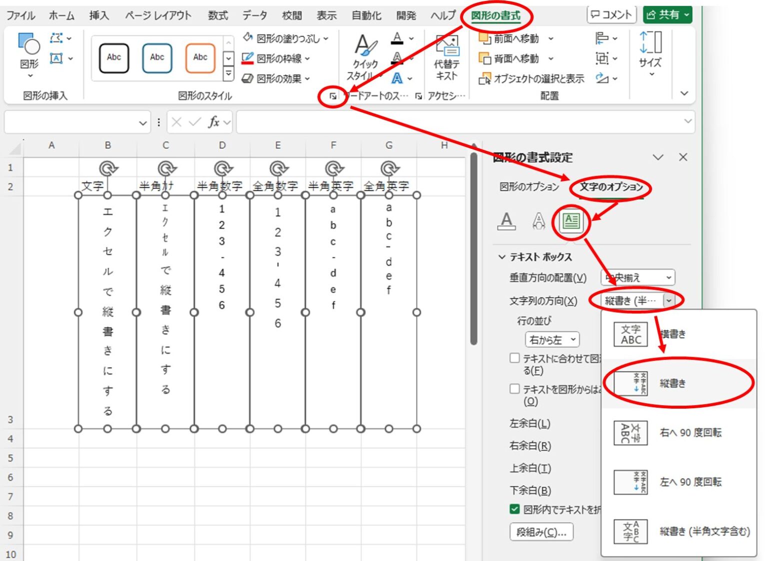
Task: Open the レイアウトとプロパティ icon in the pane
Action: pyautogui.click(x=571, y=223)
